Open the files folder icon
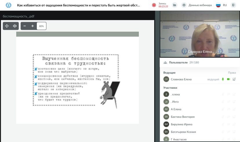Image resolution: width=240 pixels, height=142 pixels. click(174, 5)
